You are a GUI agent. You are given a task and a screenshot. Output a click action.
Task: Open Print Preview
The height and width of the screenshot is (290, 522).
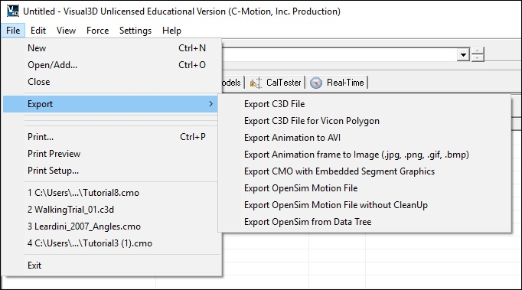coord(112,154)
